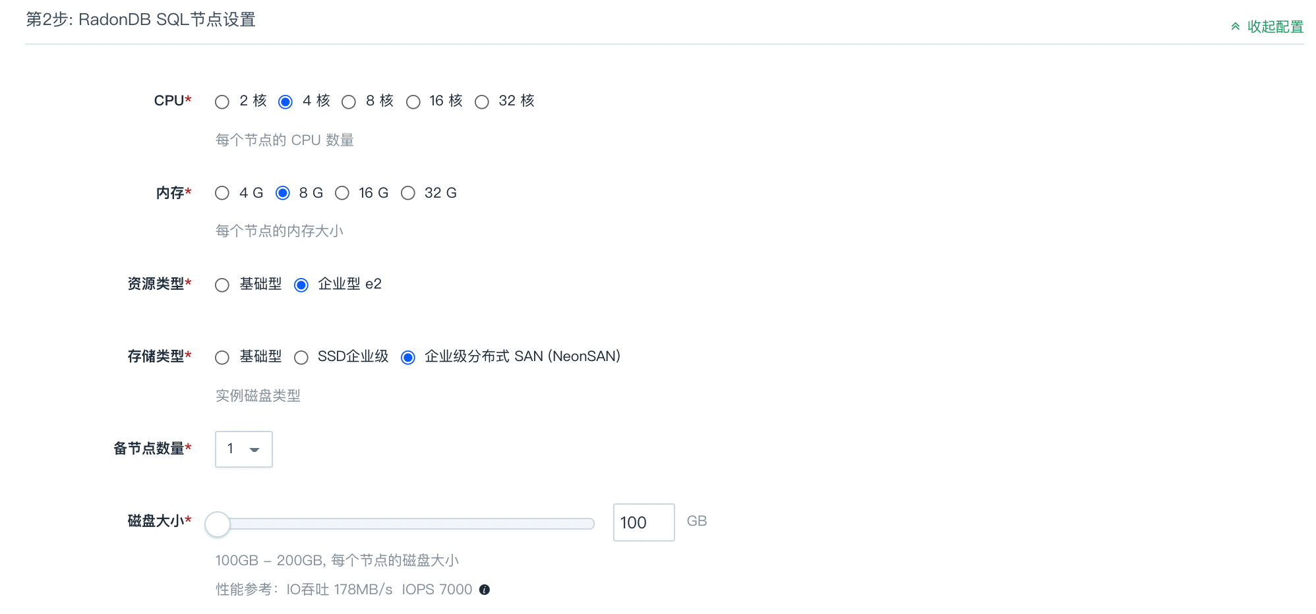Select the 8 G memory radio button

(283, 193)
